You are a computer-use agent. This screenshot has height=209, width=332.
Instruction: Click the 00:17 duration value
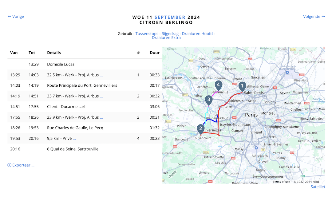[x=155, y=85]
